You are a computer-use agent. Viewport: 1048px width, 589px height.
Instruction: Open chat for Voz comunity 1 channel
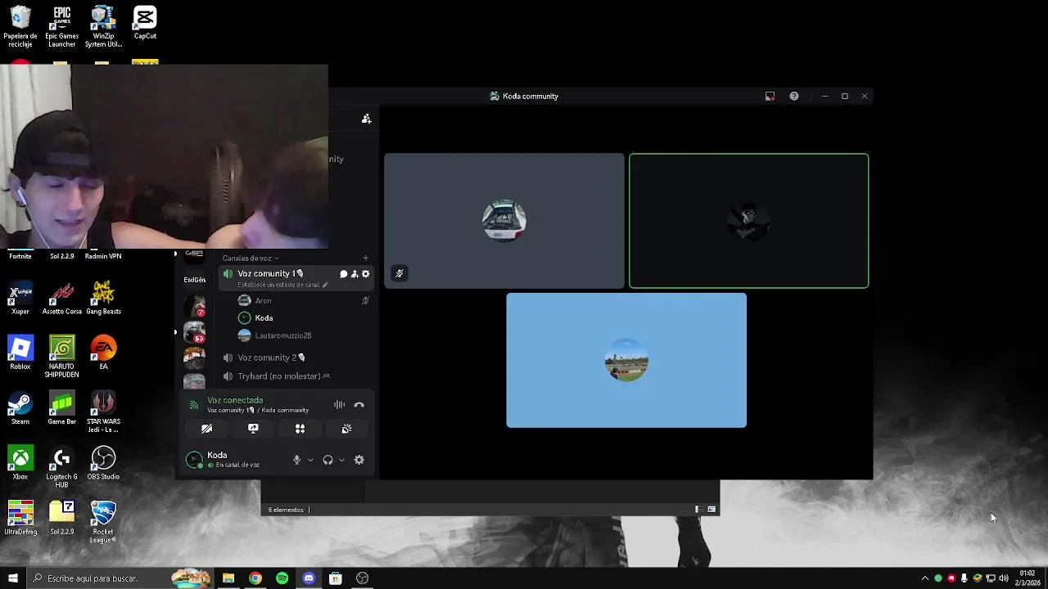pyautogui.click(x=344, y=274)
